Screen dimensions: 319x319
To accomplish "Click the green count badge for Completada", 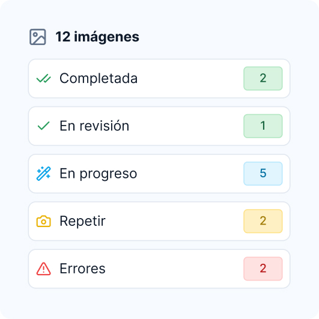I will pos(263,79).
